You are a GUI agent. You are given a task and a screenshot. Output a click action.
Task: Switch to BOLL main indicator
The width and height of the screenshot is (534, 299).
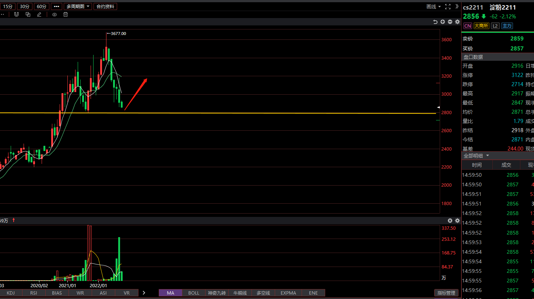[194, 293]
